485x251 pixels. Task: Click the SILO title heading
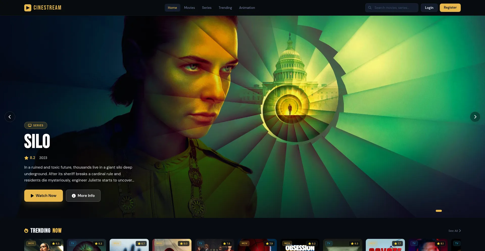37,141
